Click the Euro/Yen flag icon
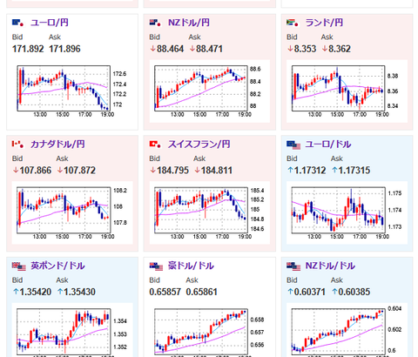 click(x=17, y=23)
